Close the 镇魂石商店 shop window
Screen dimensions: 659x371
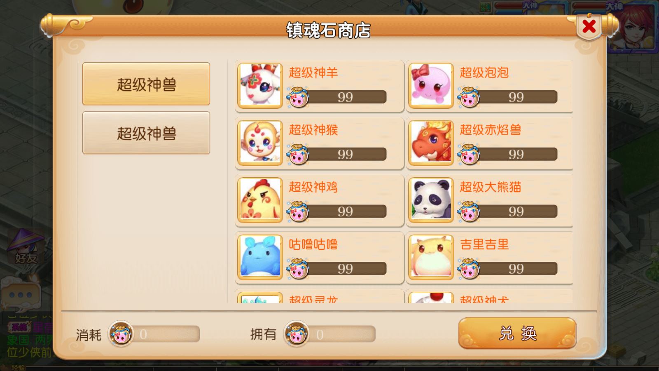point(589,26)
